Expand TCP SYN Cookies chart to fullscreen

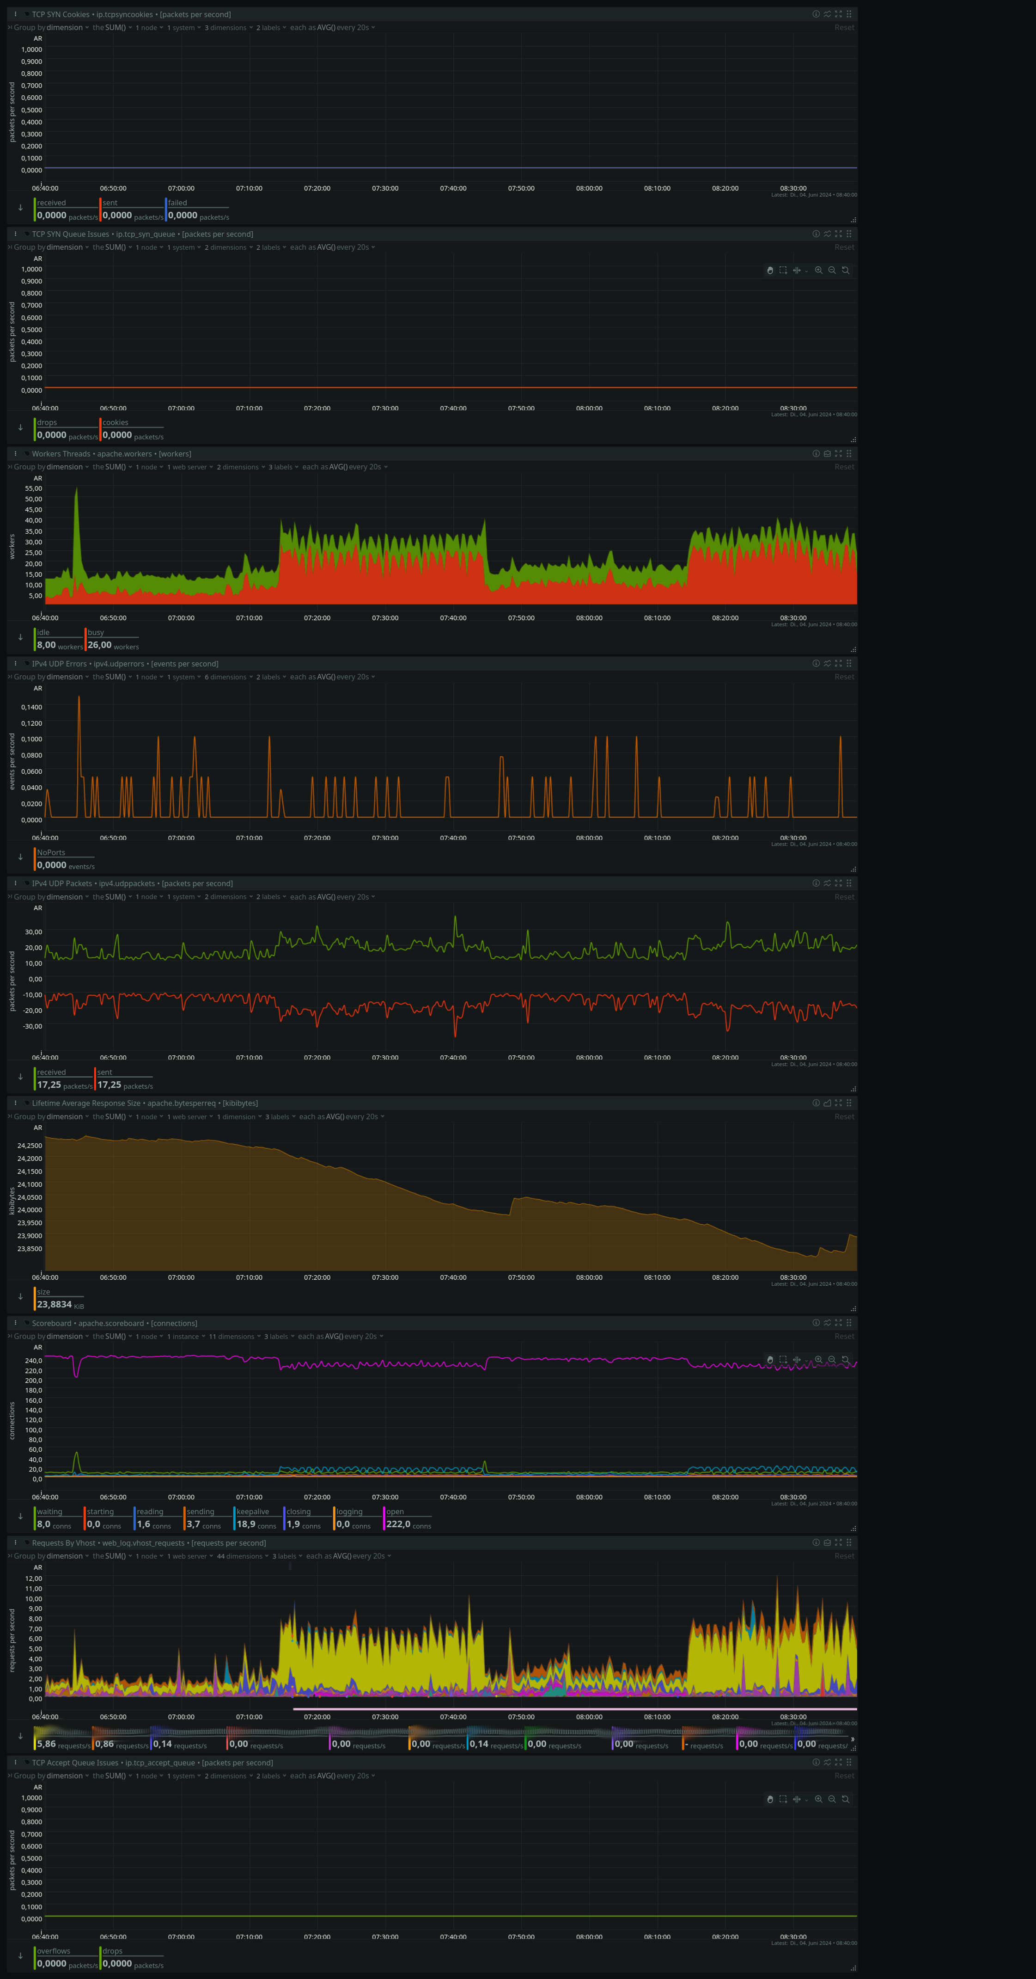838,14
